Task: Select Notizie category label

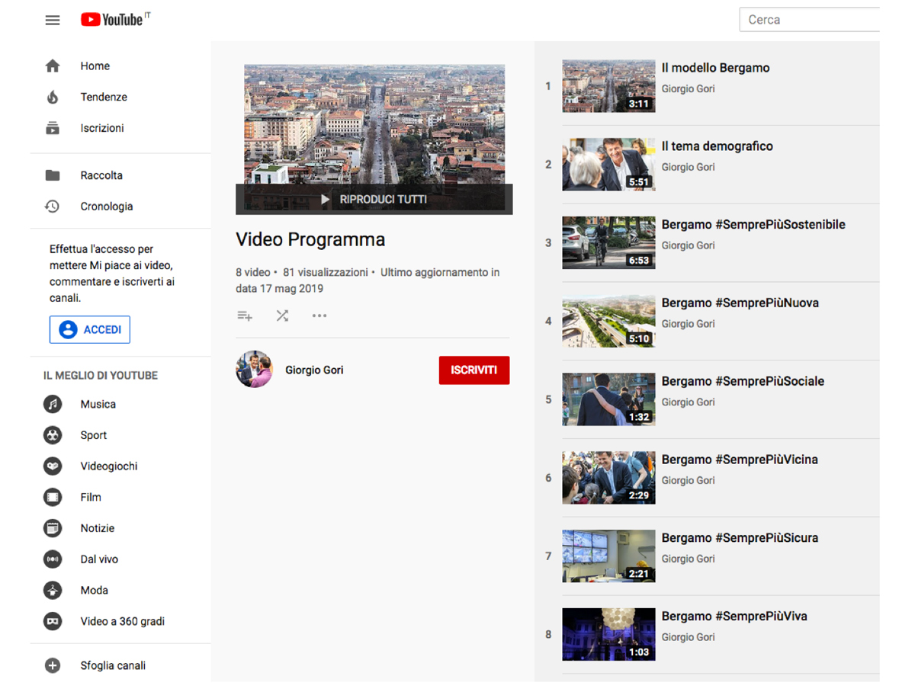Action: tap(98, 528)
